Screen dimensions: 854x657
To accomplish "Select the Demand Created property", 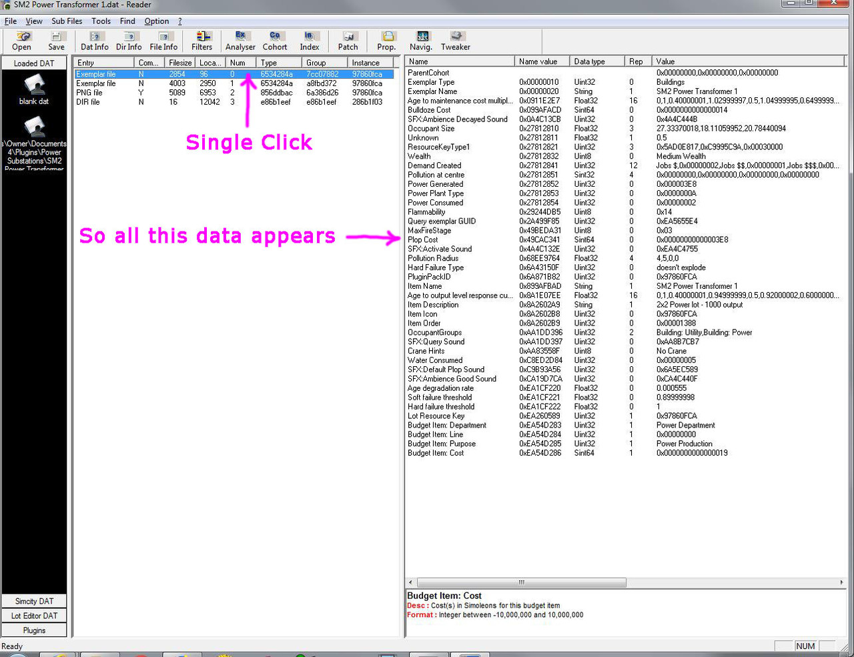I will [626, 165].
